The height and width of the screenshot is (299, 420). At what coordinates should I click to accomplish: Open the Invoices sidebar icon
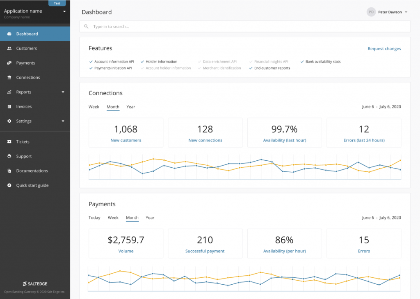pos(9,106)
